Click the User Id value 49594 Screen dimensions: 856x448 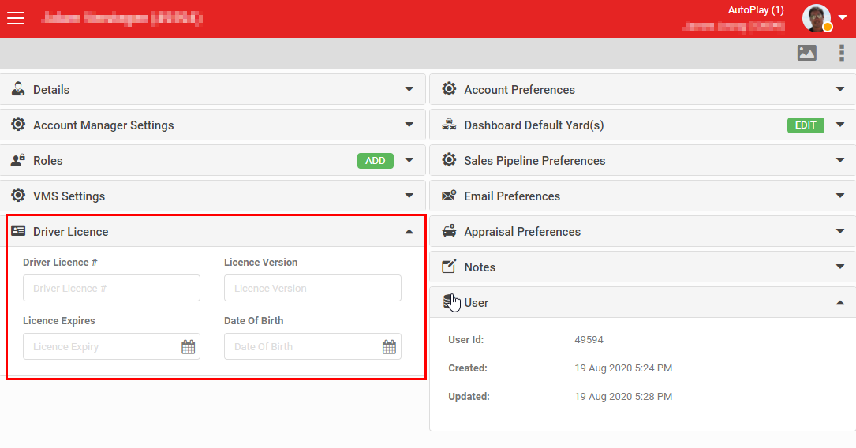click(x=589, y=339)
